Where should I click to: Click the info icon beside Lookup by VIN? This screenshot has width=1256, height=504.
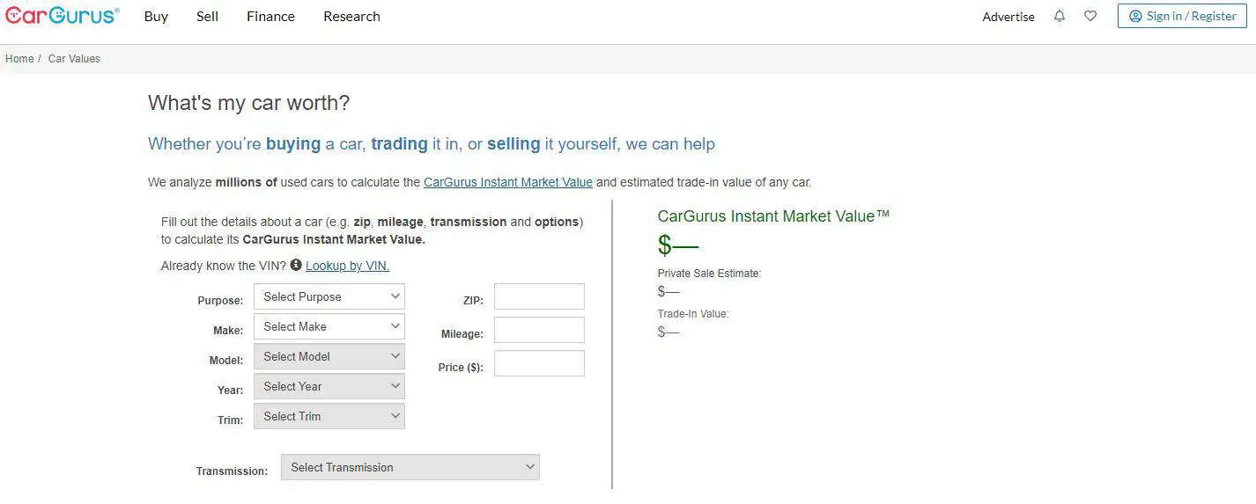[296, 265]
